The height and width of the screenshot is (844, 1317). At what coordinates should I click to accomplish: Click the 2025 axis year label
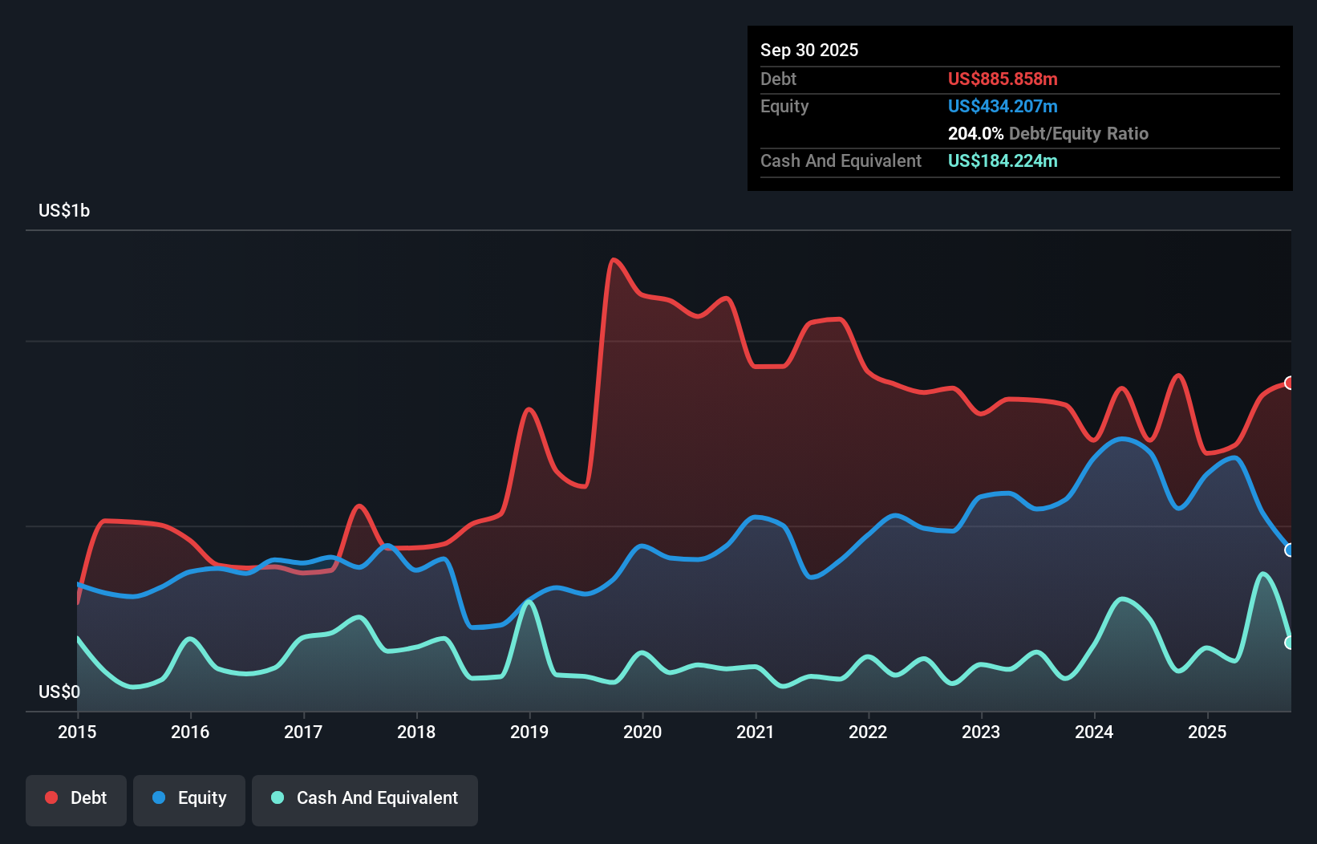coord(1208,732)
